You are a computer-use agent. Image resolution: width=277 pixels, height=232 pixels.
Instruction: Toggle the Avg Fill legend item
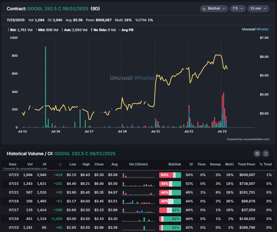click(126, 30)
